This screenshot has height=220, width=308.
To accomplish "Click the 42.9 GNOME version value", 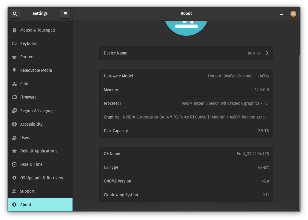I will click(265, 181).
